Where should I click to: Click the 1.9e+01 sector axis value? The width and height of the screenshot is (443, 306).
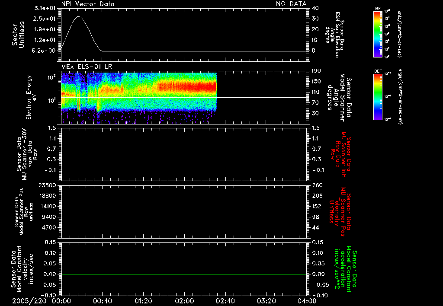(x=45, y=29)
